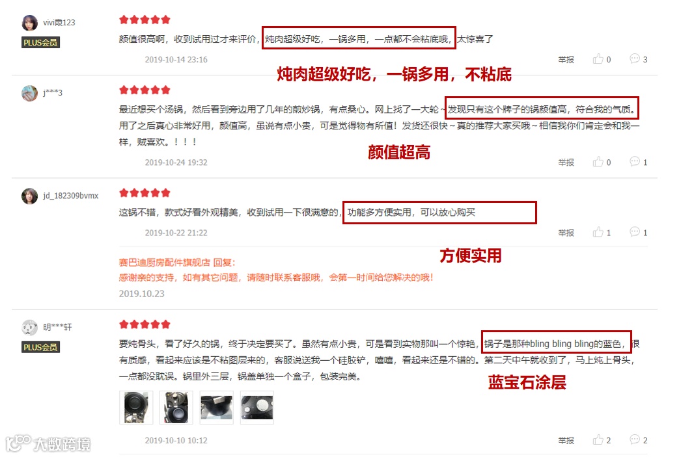This screenshot has height=457, width=694.
Task: Like the review by 明***轩
Action: pos(602,440)
